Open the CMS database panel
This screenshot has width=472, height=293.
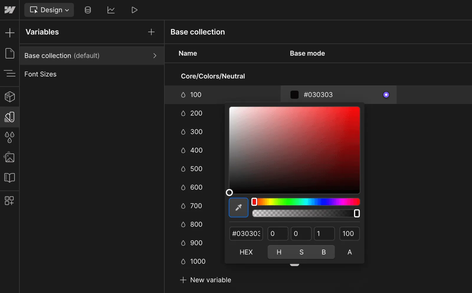coord(87,10)
